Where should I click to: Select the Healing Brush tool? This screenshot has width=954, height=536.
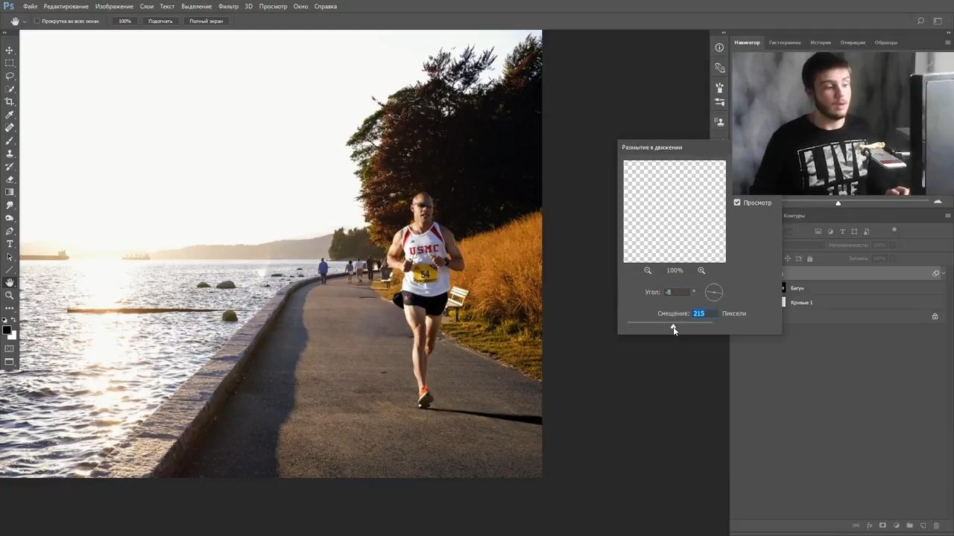[x=10, y=127]
